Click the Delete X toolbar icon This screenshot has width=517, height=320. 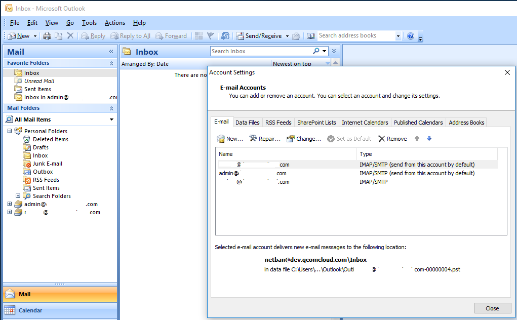point(70,35)
